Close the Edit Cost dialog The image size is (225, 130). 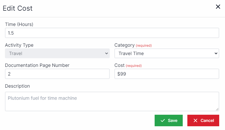click(218, 7)
